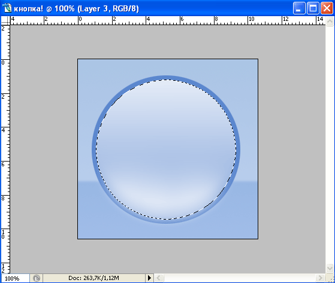Viewport: 335px width, 283px height.
Task: Maximize the кнопка! document window
Action: coord(313,8)
